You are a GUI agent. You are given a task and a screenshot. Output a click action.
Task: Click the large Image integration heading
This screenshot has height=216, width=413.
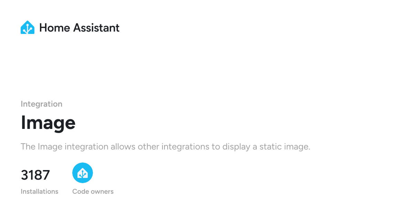tap(48, 122)
